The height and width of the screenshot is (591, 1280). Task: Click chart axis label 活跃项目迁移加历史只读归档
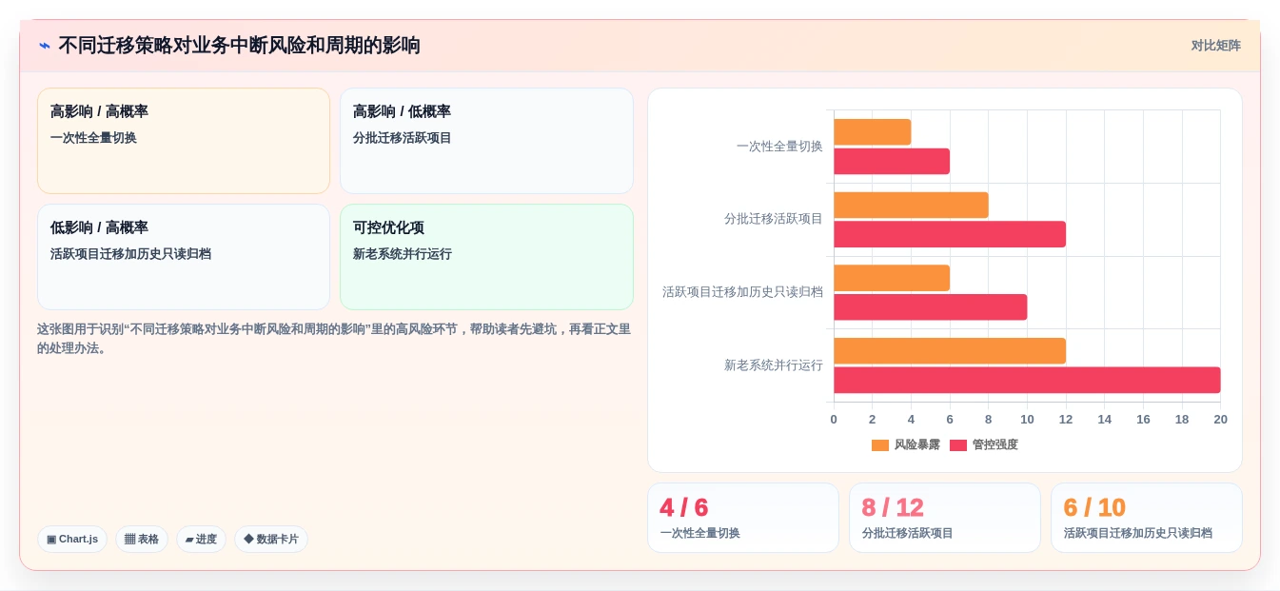(x=743, y=292)
